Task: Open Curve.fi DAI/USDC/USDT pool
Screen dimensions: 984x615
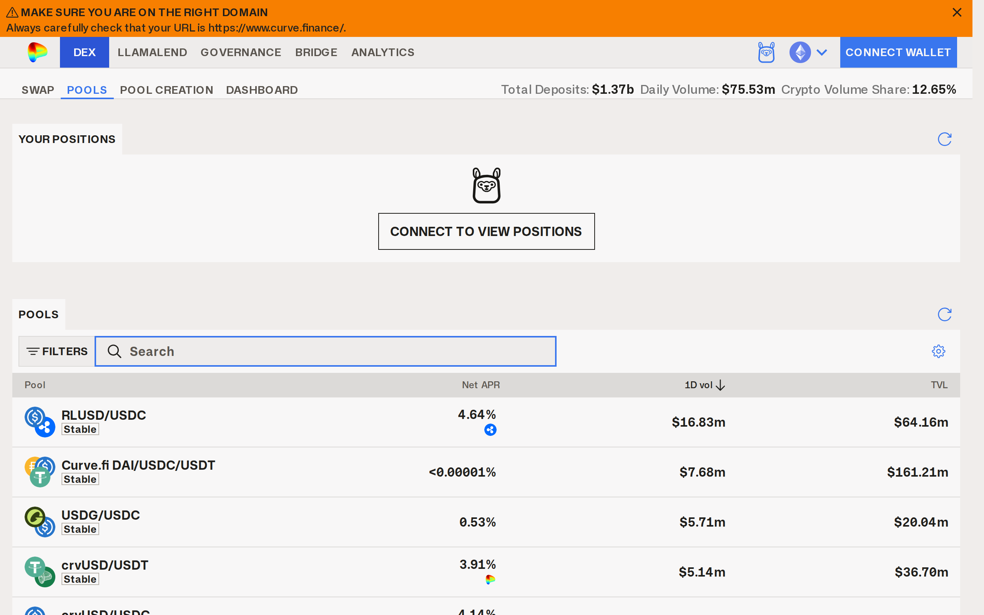Action: coord(138,465)
